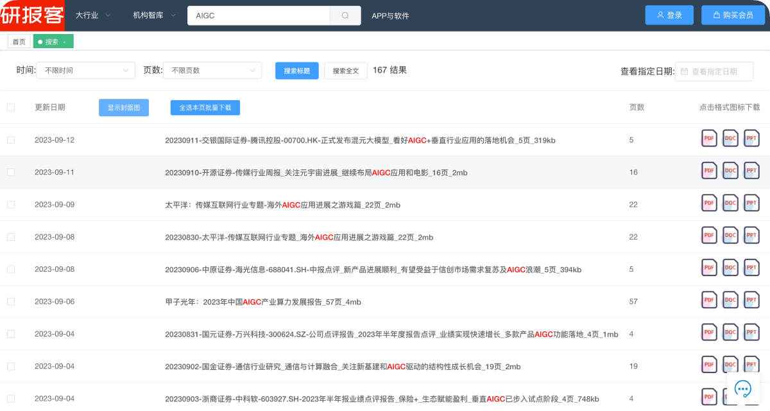770x411 pixels.
Task: Check the 中原证券 海光信息 row checkbox
Action: point(11,270)
